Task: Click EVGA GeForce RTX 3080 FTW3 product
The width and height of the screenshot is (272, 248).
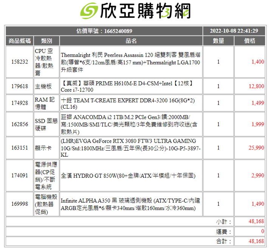Action: (x=130, y=148)
